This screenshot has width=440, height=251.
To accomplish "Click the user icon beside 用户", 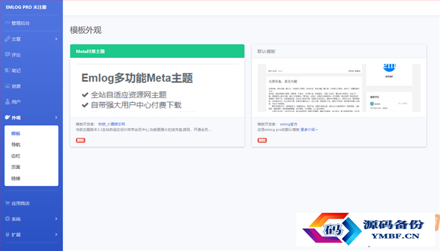I will [x=7, y=102].
